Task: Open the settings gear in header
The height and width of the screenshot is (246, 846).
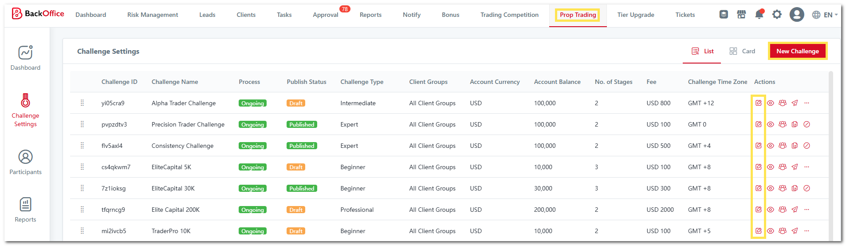Action: point(777,15)
